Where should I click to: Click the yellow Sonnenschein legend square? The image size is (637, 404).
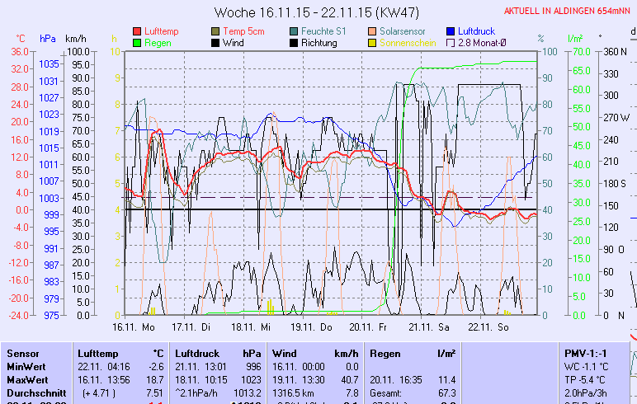pyautogui.click(x=372, y=43)
